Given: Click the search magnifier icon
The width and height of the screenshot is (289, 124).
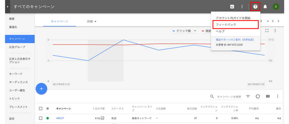Looking at the screenshot, I should (212, 97).
